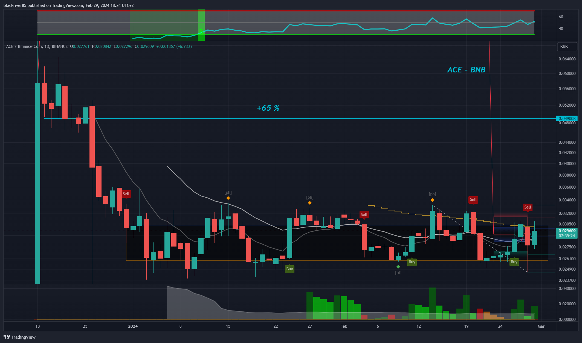This screenshot has width=582, height=343.
Task: Click the close value C0.029609
Action: [x=144, y=46]
